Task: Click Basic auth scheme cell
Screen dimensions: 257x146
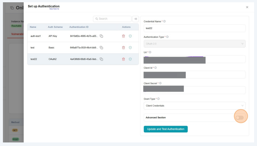Action: click(x=51, y=48)
